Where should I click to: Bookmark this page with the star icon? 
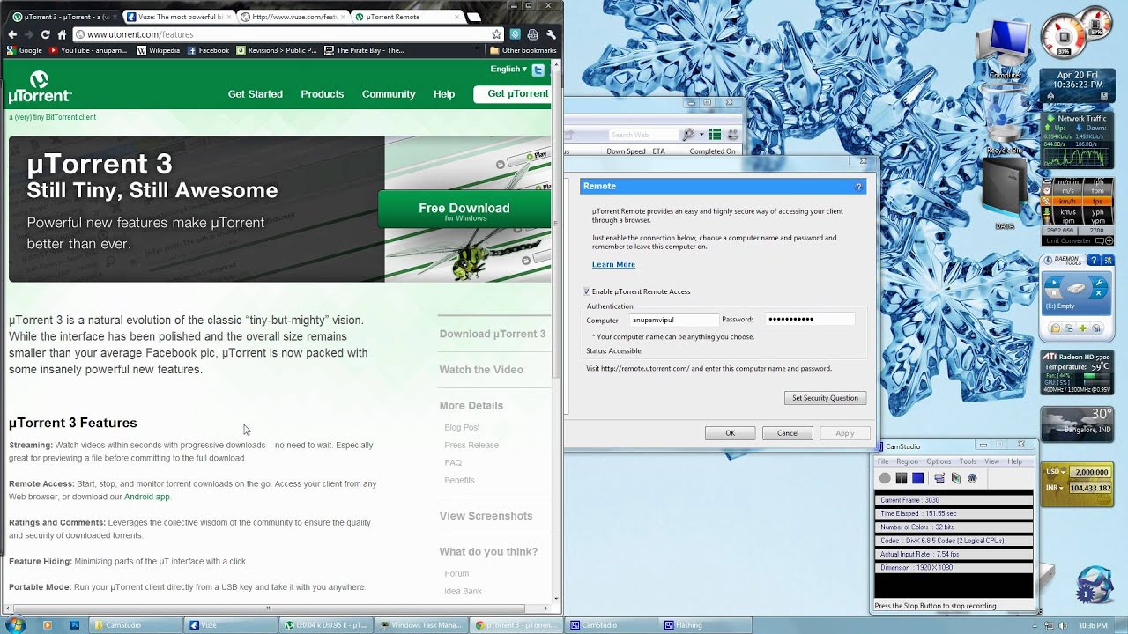coord(497,34)
